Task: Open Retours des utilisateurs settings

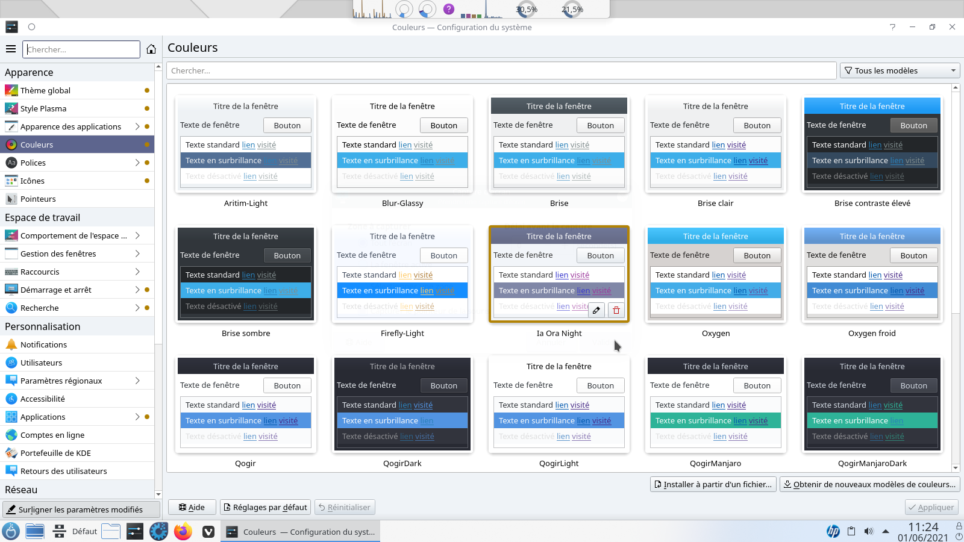Action: 77,471
